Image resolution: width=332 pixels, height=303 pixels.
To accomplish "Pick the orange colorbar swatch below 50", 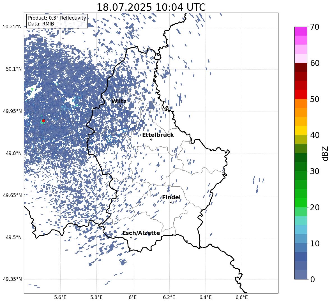I will [301, 103].
